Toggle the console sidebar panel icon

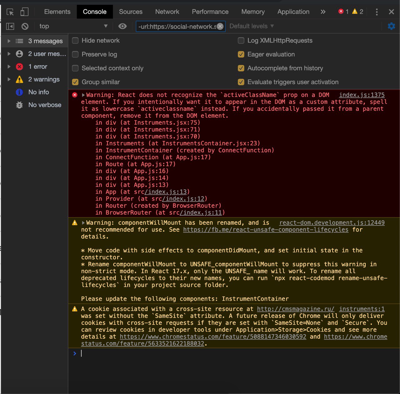(10, 26)
